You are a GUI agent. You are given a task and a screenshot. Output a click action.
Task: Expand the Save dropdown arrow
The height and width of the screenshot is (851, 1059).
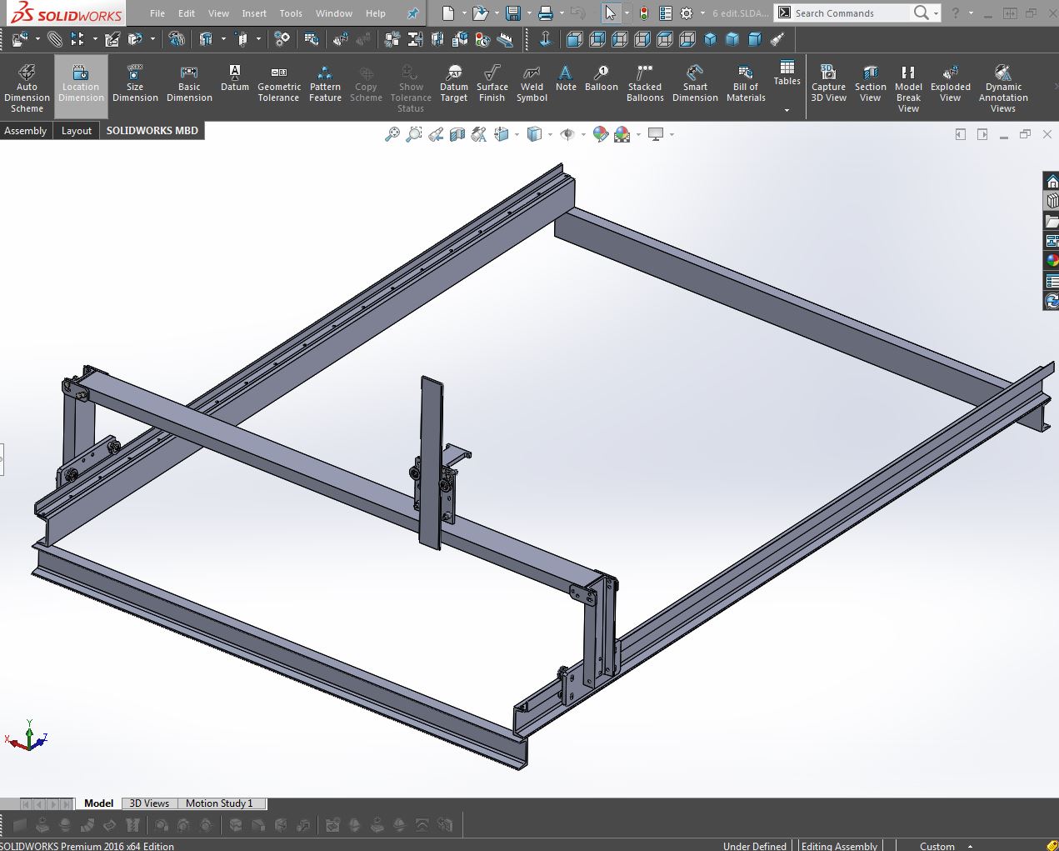pyautogui.click(x=528, y=13)
